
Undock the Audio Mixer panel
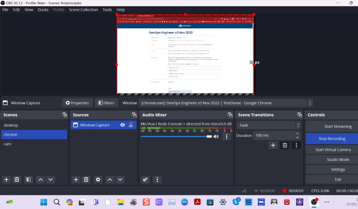pyautogui.click(x=230, y=115)
